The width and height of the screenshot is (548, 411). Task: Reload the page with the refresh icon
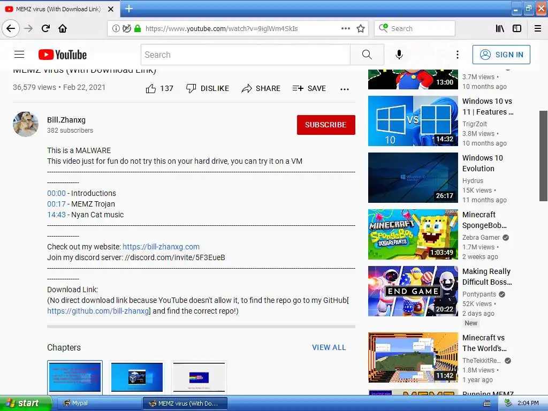(x=45, y=28)
